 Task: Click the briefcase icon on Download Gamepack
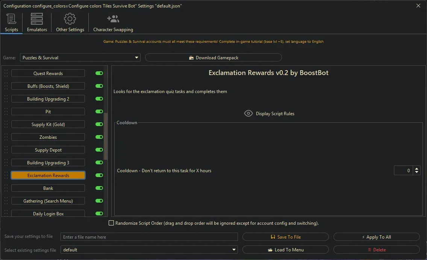tap(192, 57)
